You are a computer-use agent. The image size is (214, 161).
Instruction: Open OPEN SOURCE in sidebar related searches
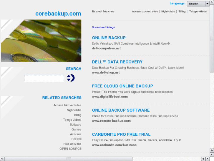[x=70, y=149]
